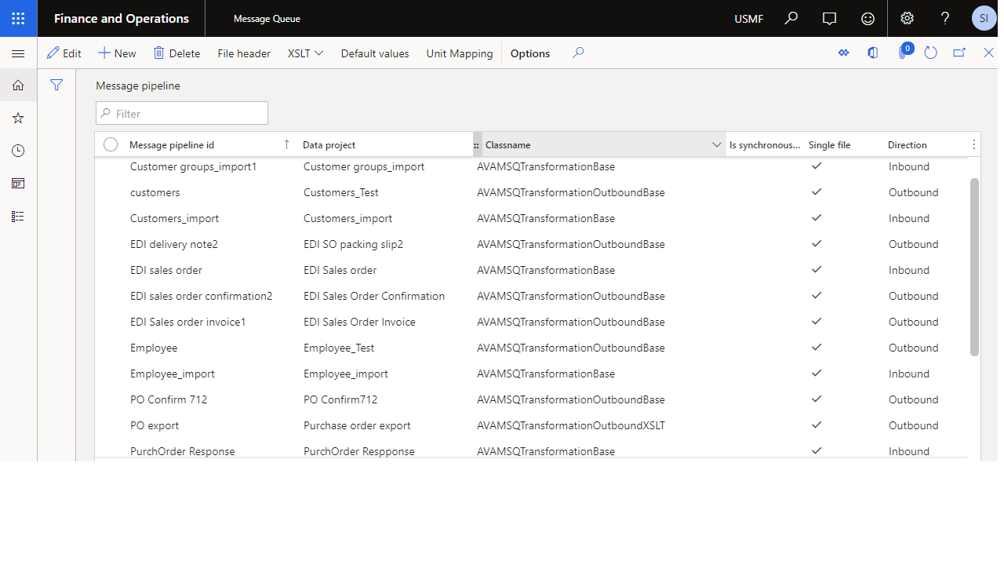Select the 'Customer groups_import1' pipeline cell

193,166
